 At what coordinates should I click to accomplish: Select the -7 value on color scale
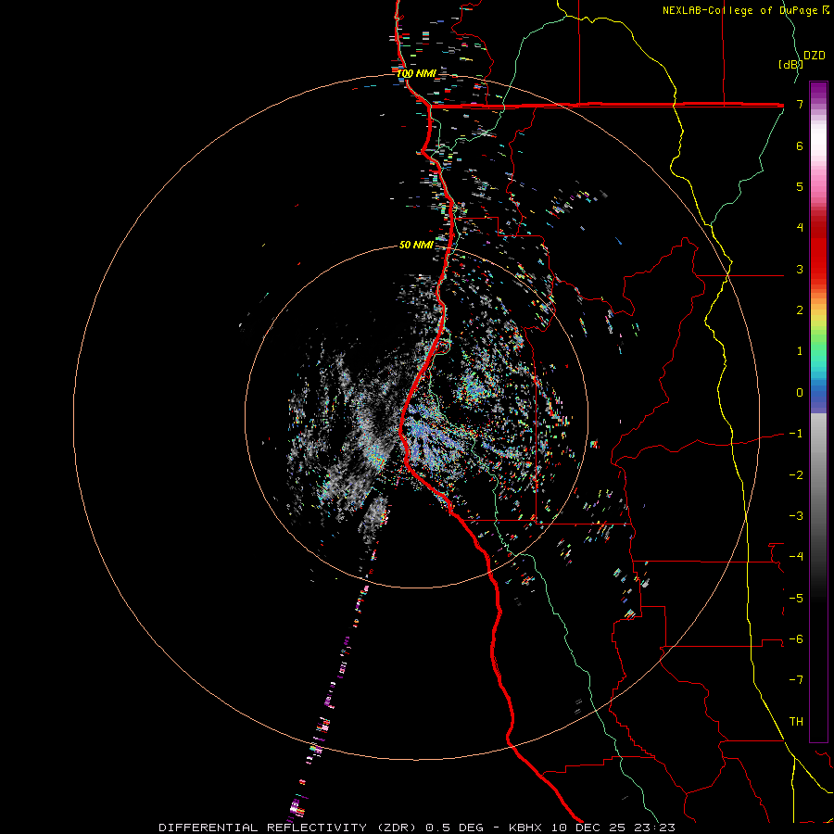pos(796,680)
